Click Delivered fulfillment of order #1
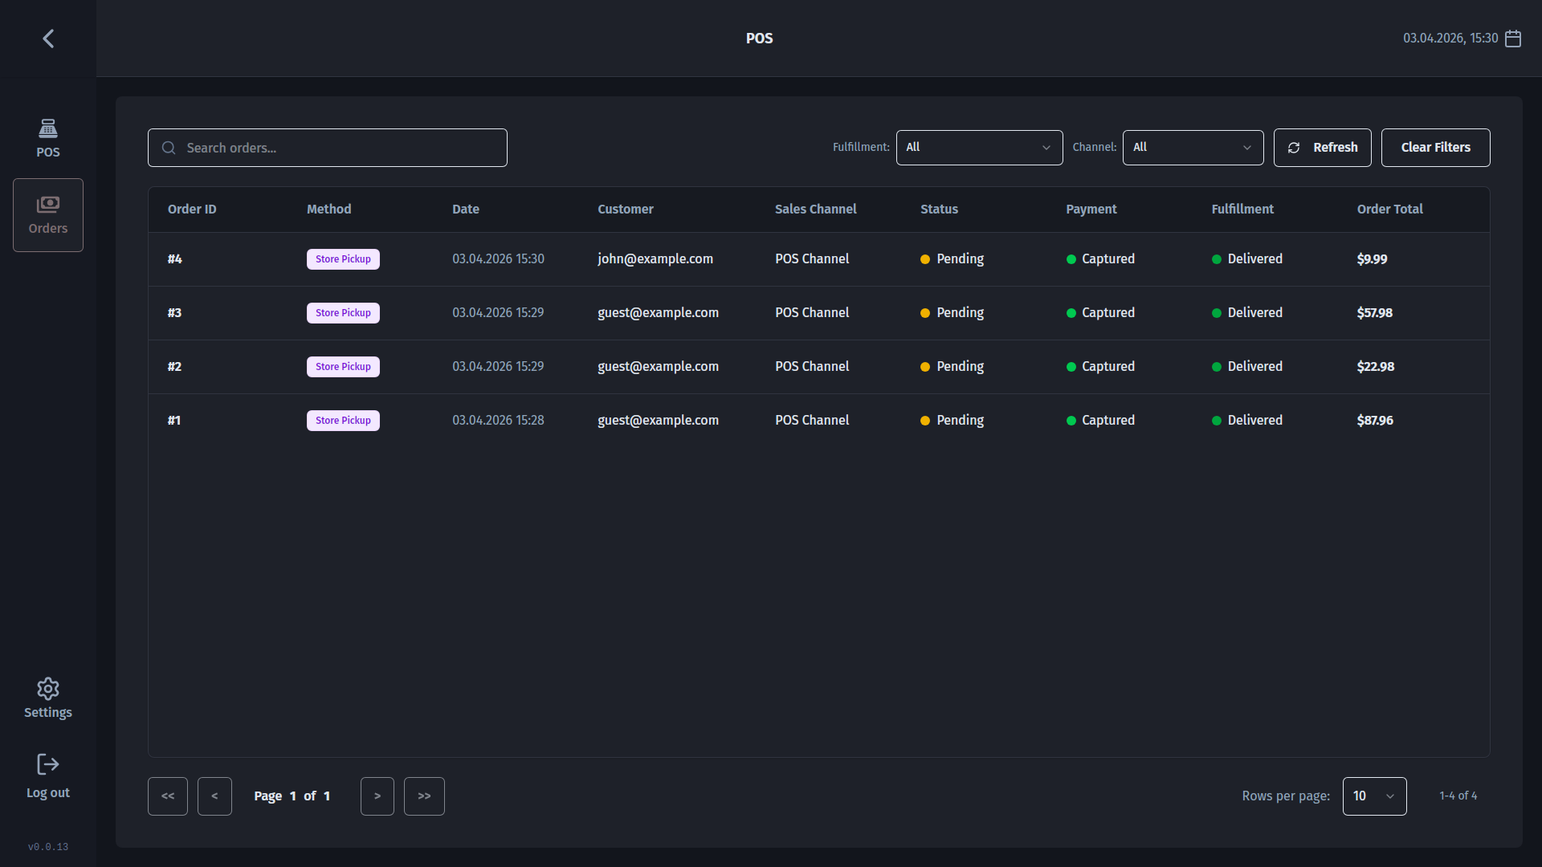This screenshot has width=1542, height=867. (1247, 421)
